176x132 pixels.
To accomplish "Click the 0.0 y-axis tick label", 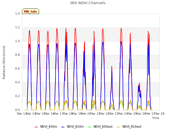I will pos(17,110).
